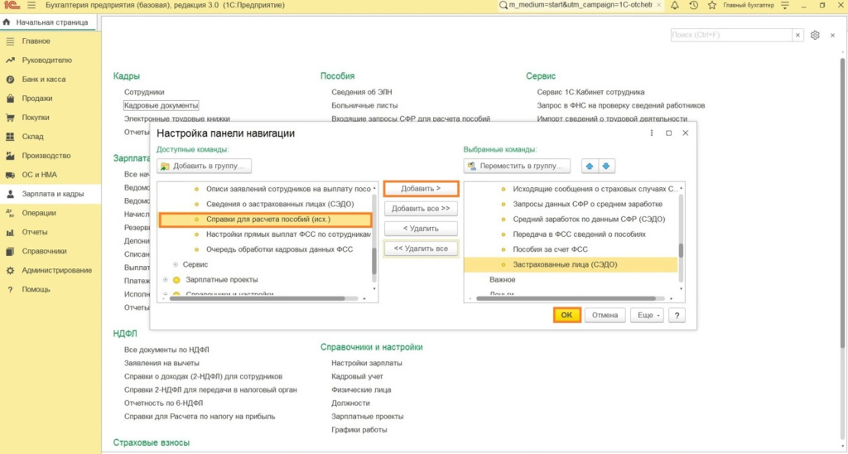Click the << Удалить все button

(x=421, y=249)
